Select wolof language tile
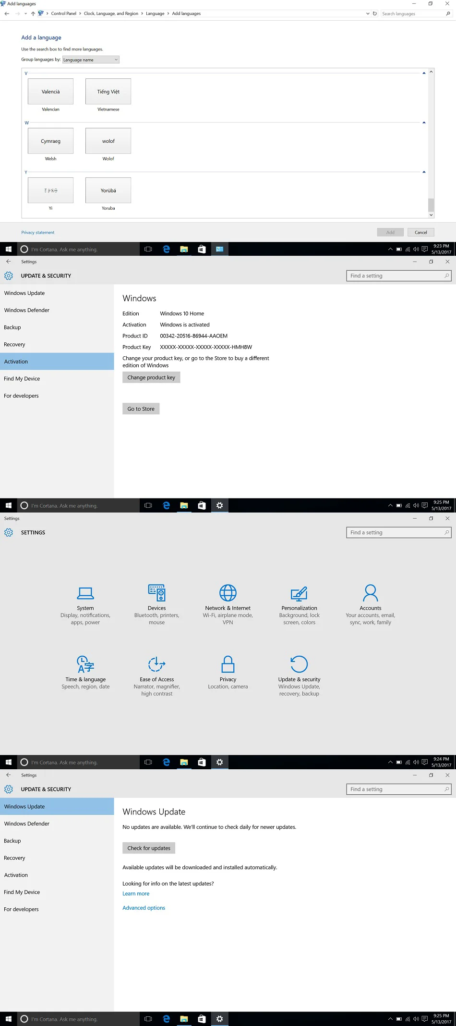The height and width of the screenshot is (1026, 456). click(108, 141)
